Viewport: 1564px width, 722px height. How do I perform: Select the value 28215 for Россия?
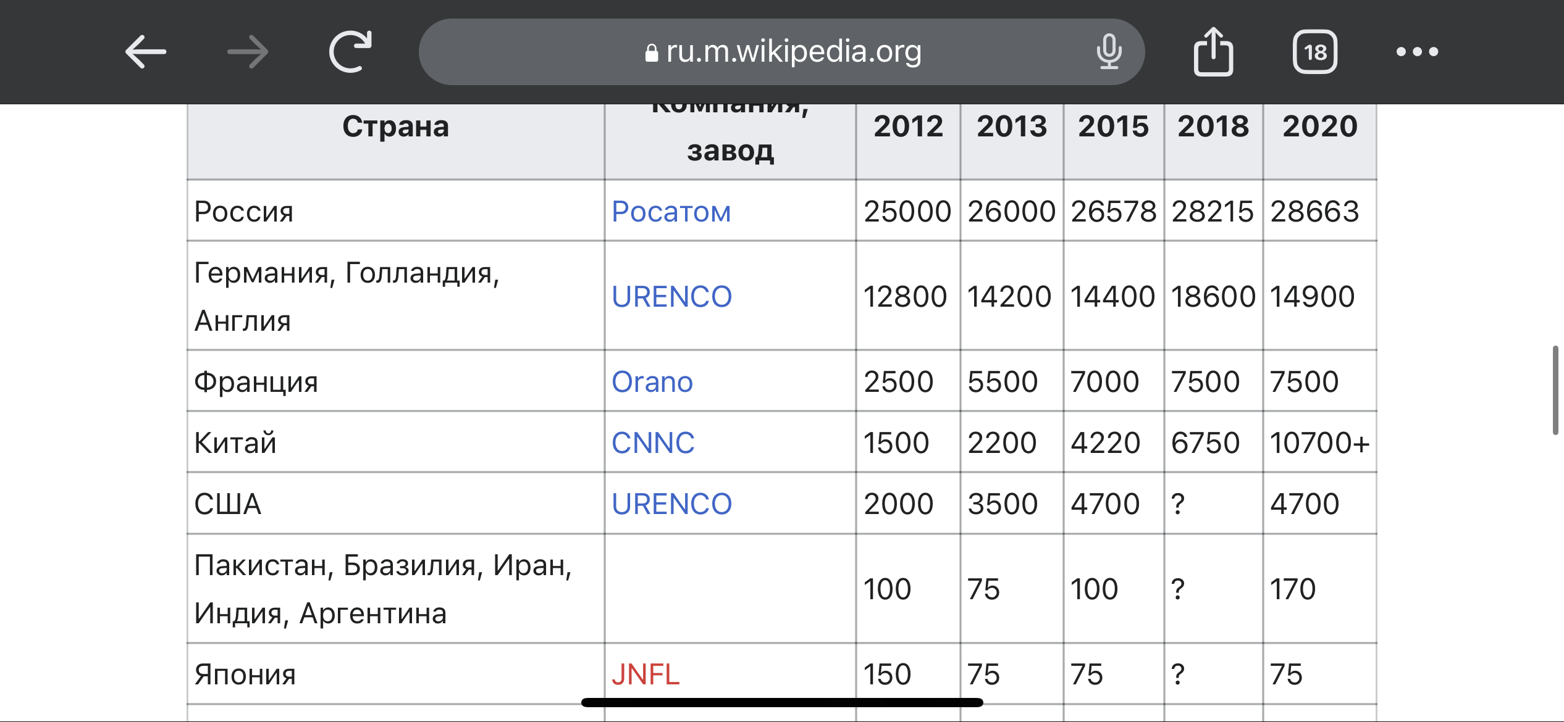tap(1214, 211)
